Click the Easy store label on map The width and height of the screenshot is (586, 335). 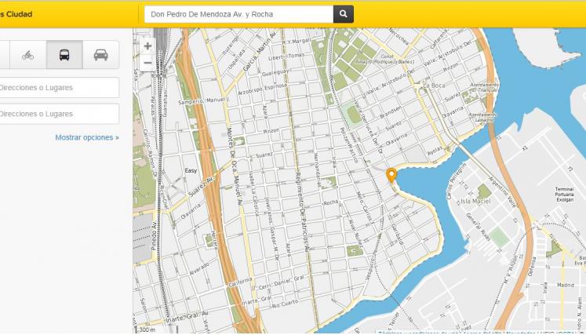(191, 170)
